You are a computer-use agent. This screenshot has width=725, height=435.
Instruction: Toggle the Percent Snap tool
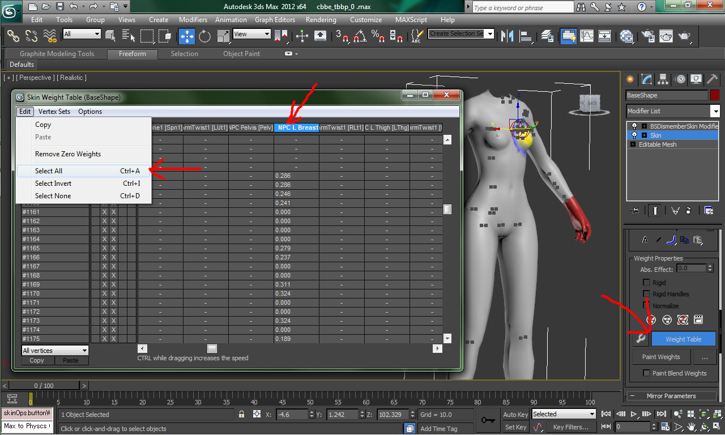[x=378, y=36]
